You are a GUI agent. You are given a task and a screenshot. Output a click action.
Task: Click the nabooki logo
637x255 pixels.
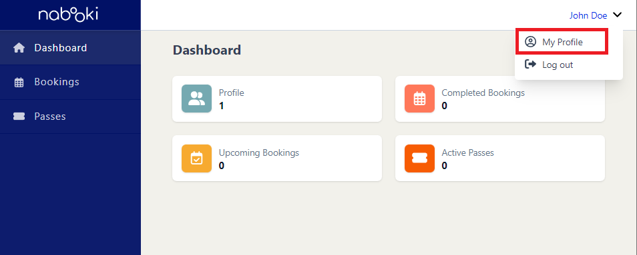click(68, 15)
